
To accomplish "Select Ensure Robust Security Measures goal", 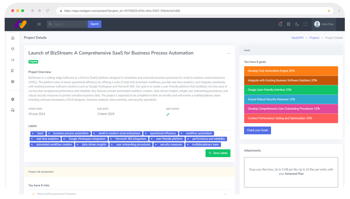I will tap(291, 99).
